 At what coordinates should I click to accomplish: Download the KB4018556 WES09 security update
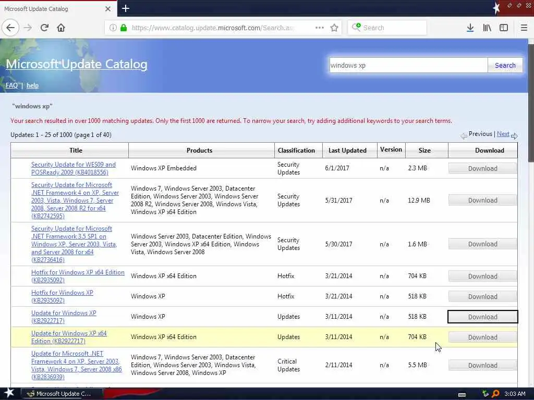[x=482, y=168]
